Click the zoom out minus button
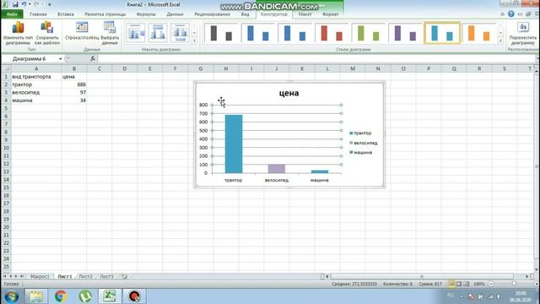 point(491,284)
